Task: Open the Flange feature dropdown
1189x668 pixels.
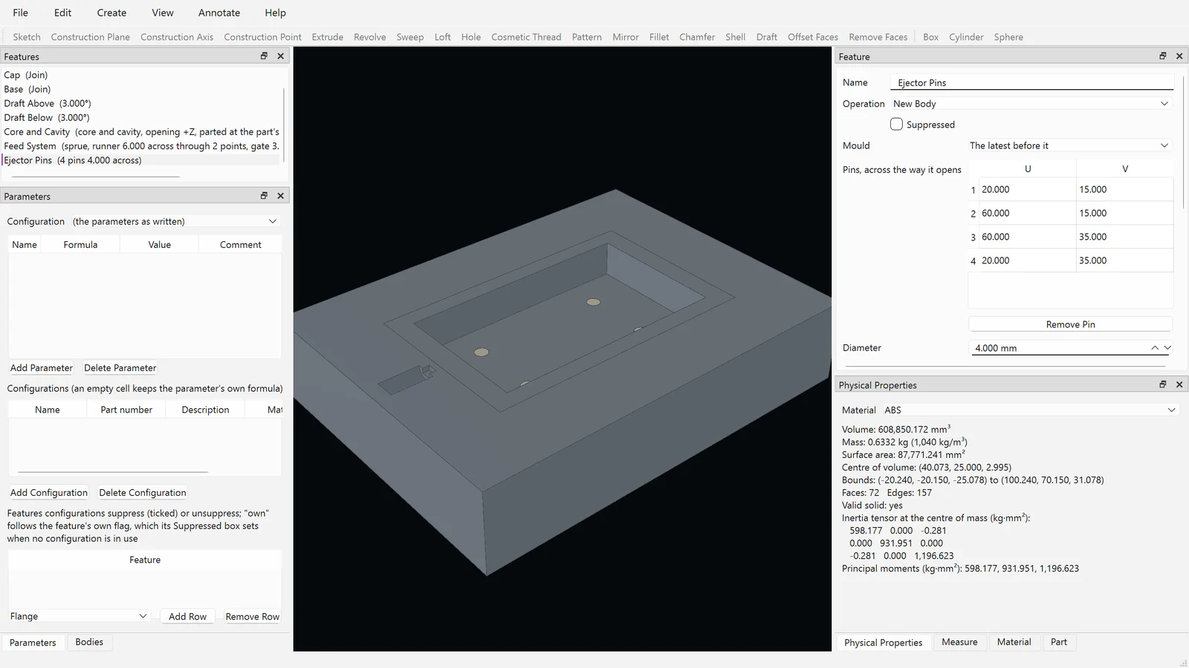Action: (x=79, y=616)
